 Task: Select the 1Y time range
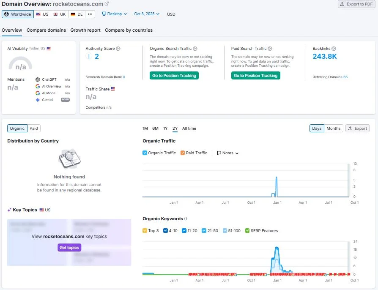[165, 129]
